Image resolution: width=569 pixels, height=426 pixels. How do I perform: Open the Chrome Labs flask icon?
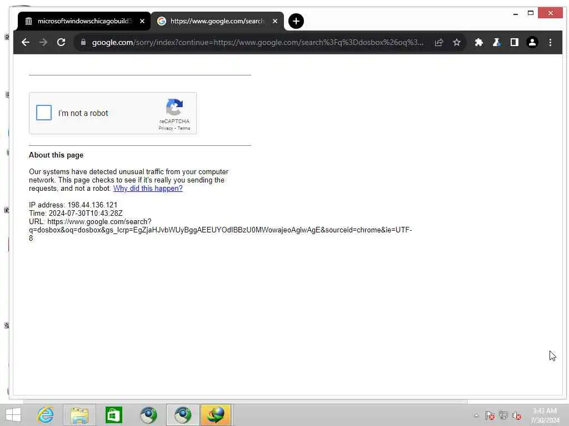[496, 42]
